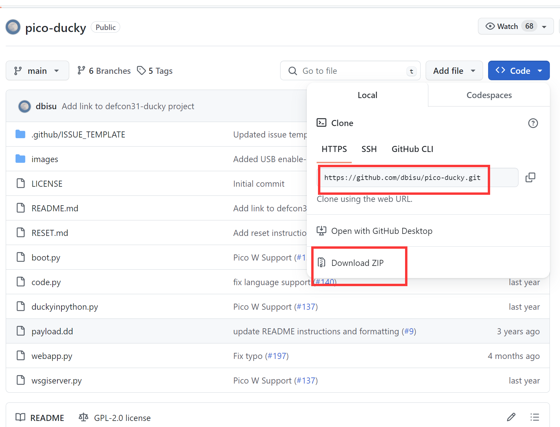Click the dbisu commit author avatar
This screenshot has width=560, height=427.
24,106
